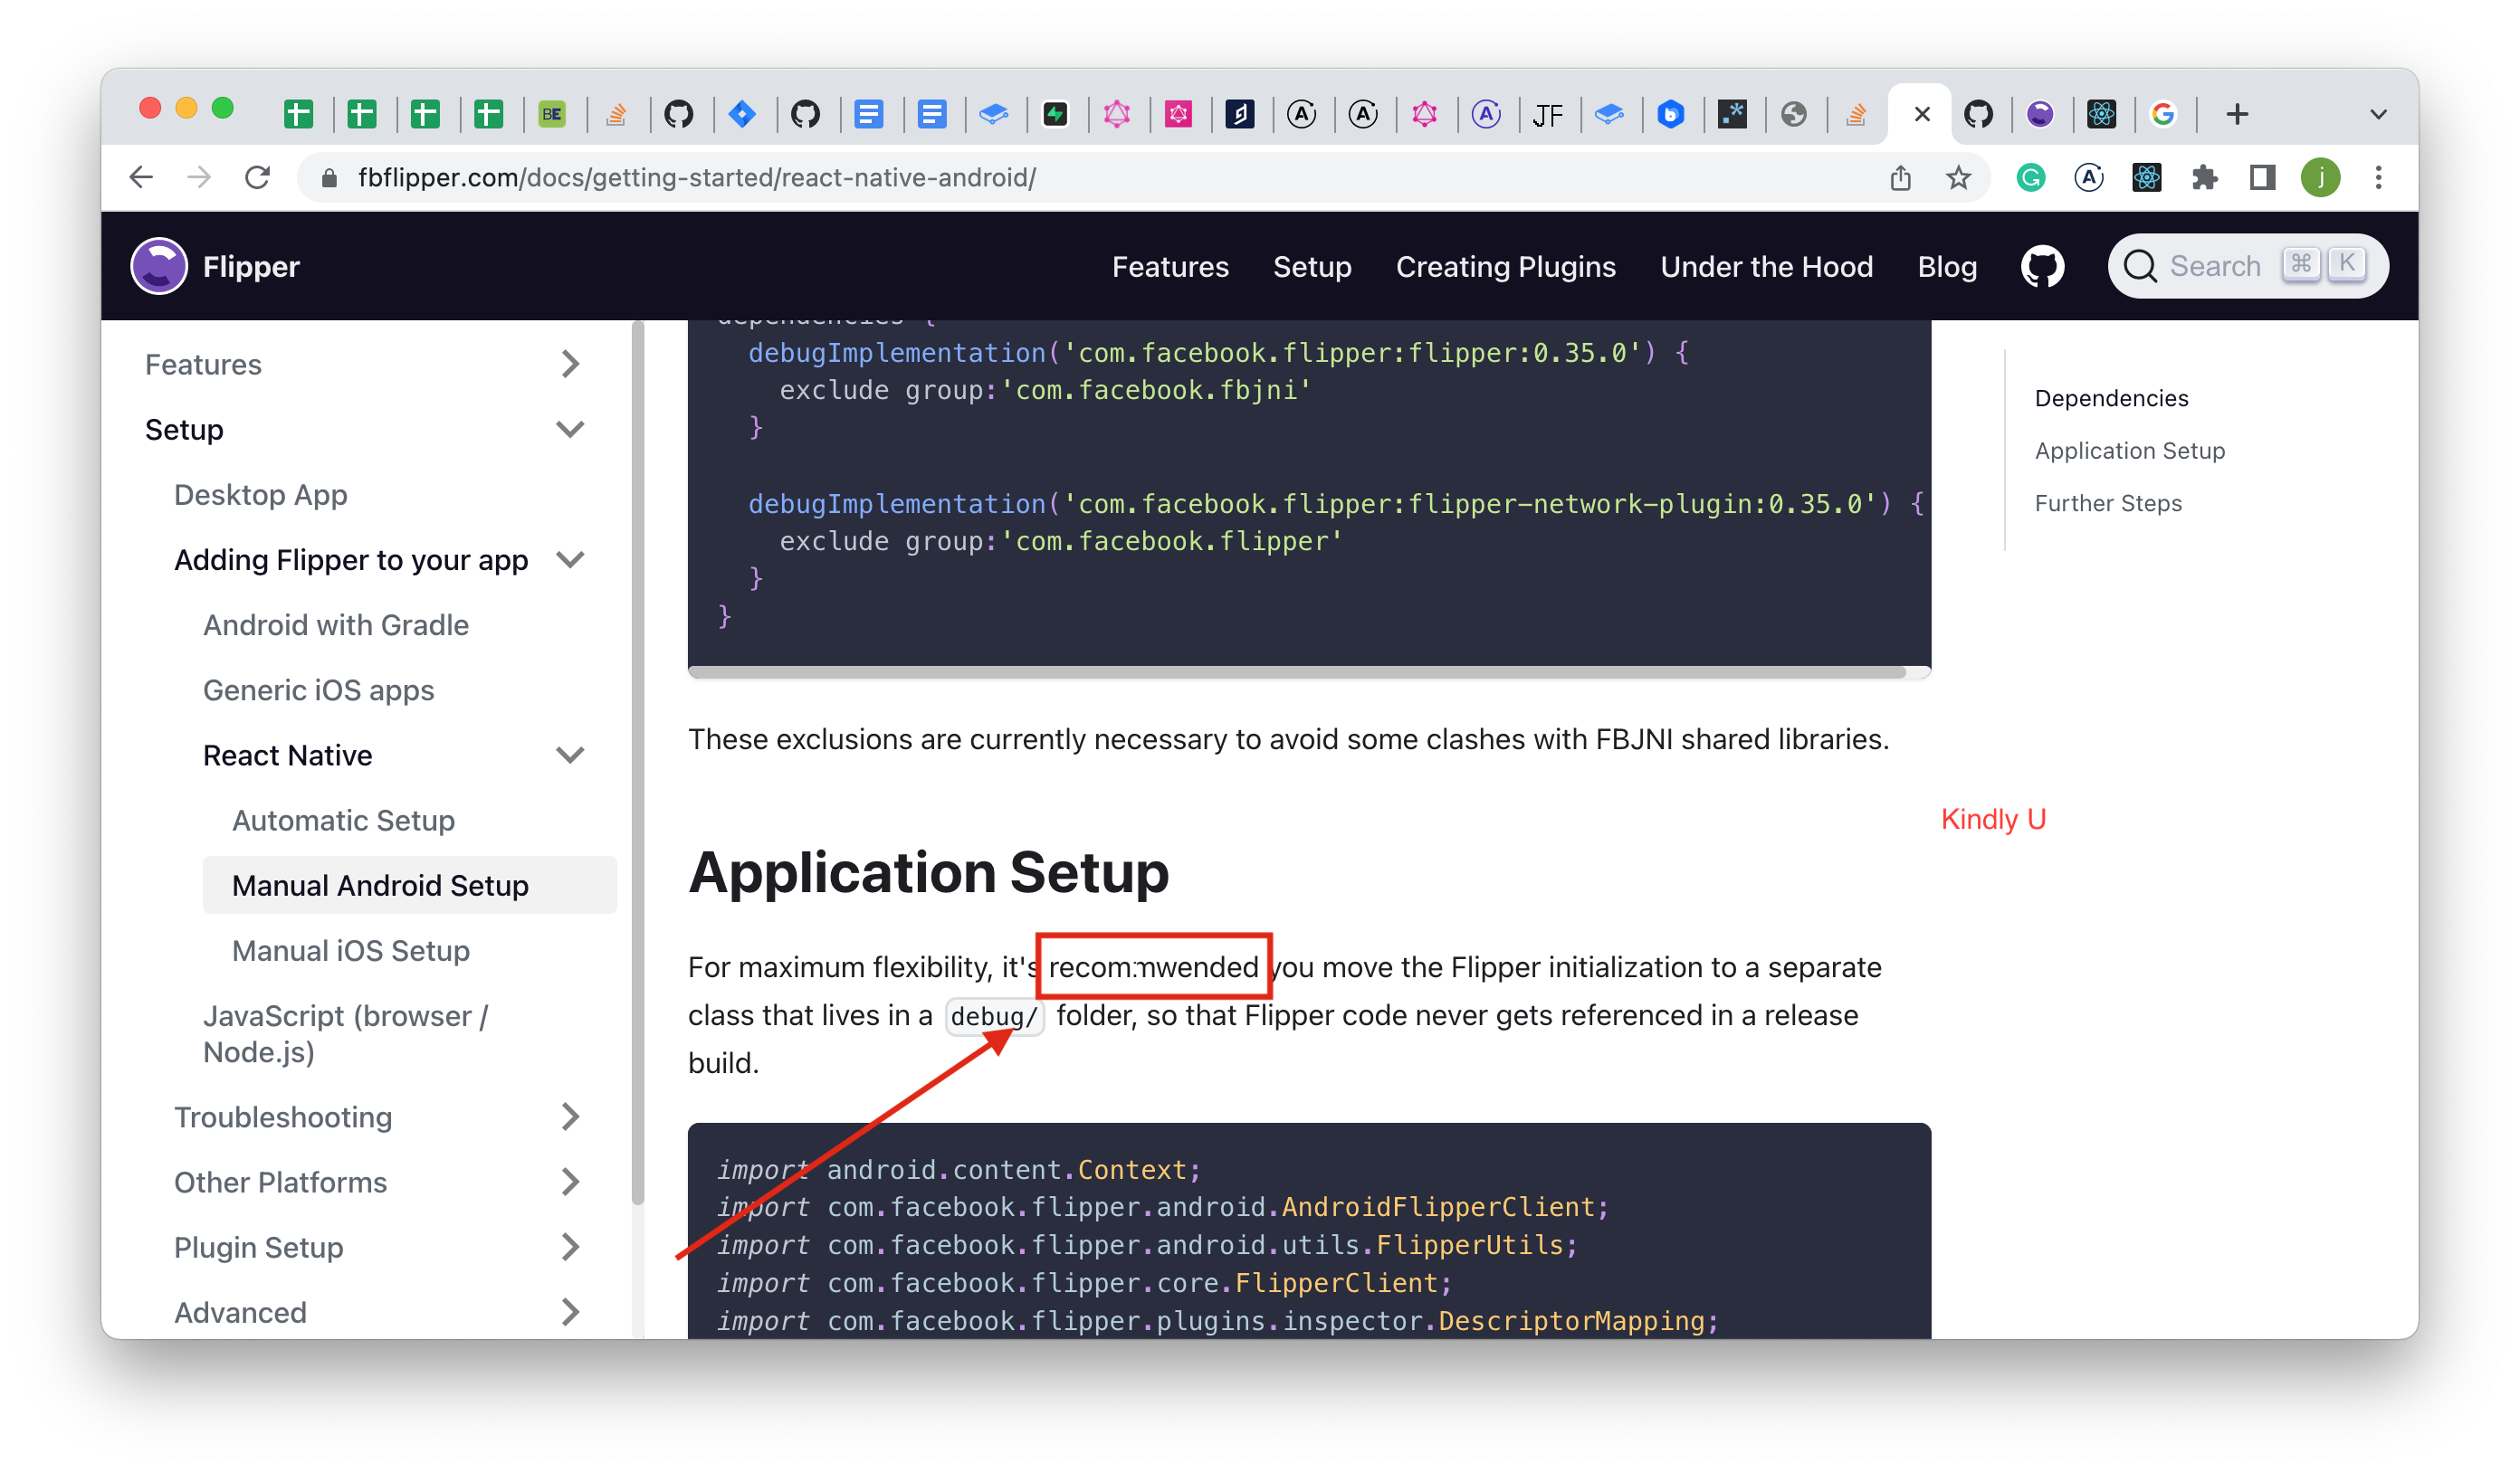Image resolution: width=2520 pixels, height=1473 pixels.
Task: Bookmark page with the star icon
Action: [1958, 178]
